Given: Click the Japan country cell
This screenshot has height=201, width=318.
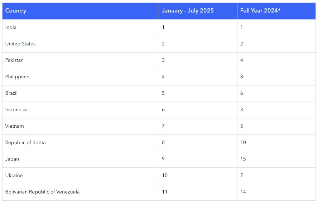Looking at the screenshot, I should (x=12, y=159).
